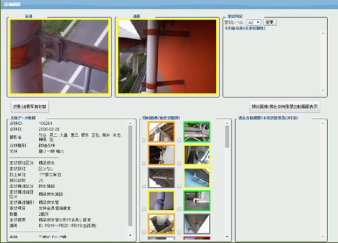
Task: Click the blue link text under the A2 dropdown
Action: click(x=245, y=28)
